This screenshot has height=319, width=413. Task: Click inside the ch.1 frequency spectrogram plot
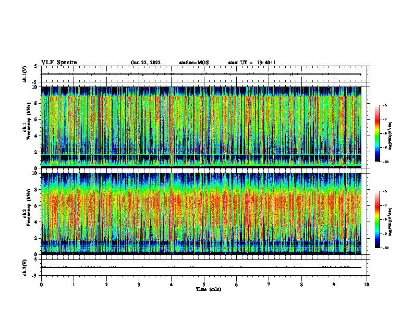201,127
